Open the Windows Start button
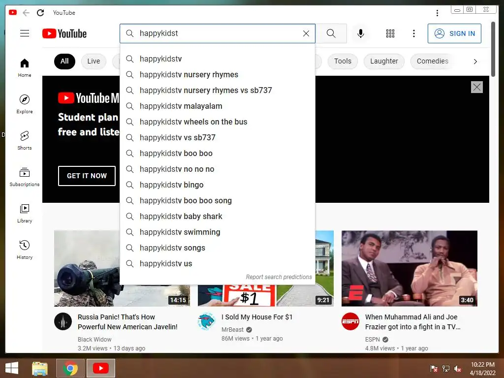This screenshot has width=504, height=378. pyautogui.click(x=12, y=368)
